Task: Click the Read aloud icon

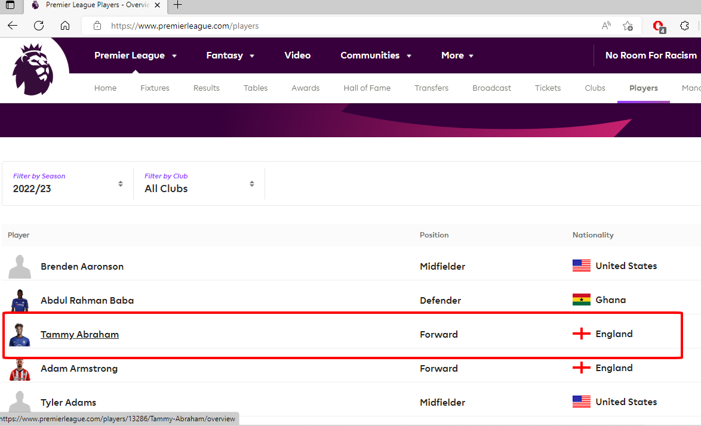Action: point(606,26)
